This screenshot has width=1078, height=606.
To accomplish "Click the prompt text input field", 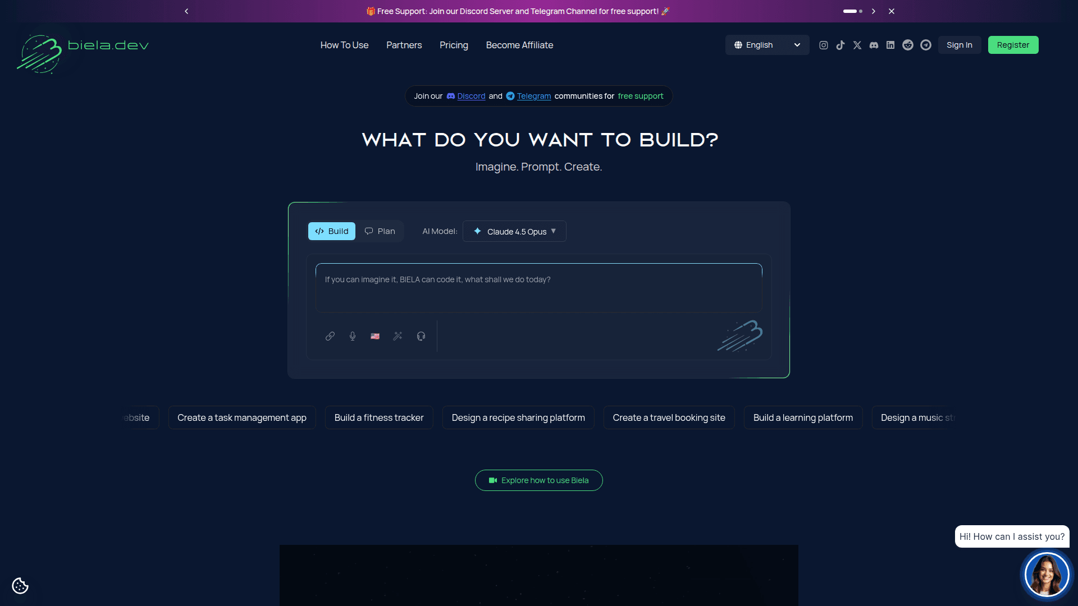I will [x=539, y=287].
